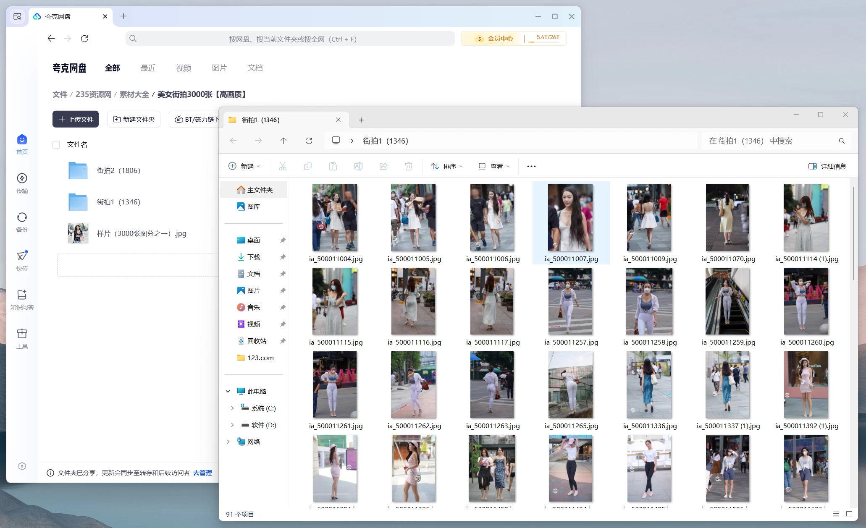Click the Share icon in Explorer toolbar
This screenshot has width=866, height=528.
(x=383, y=166)
